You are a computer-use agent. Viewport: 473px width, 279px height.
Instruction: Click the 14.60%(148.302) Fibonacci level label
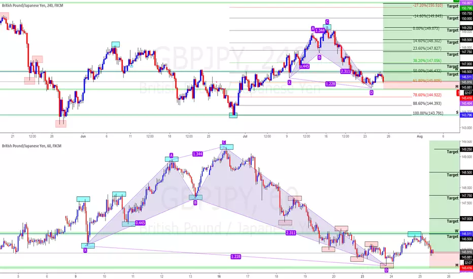click(427, 41)
